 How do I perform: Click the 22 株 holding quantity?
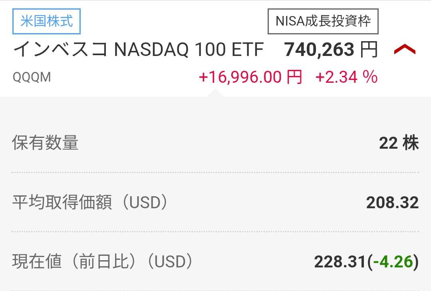pos(399,143)
